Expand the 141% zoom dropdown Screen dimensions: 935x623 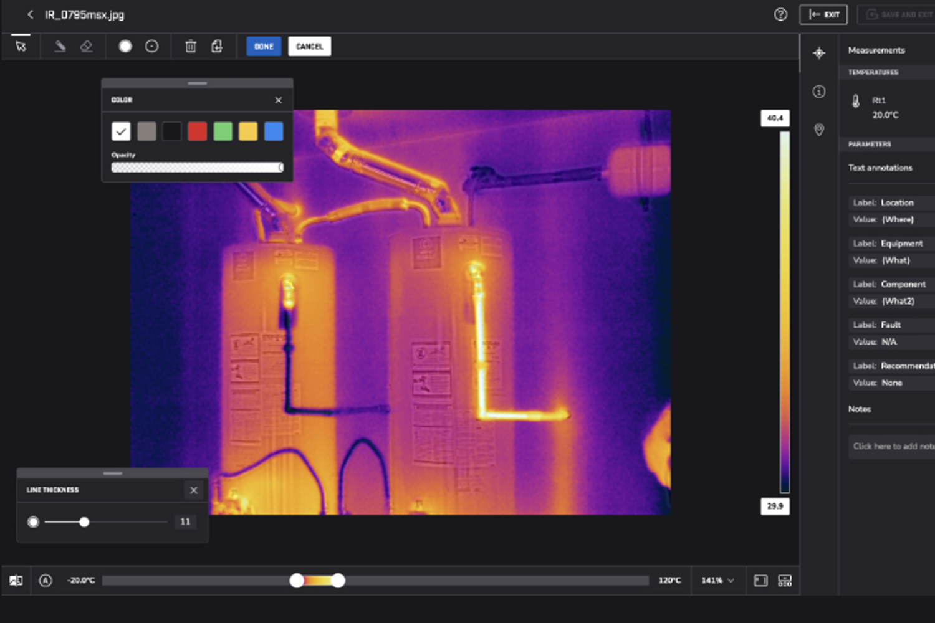point(717,581)
